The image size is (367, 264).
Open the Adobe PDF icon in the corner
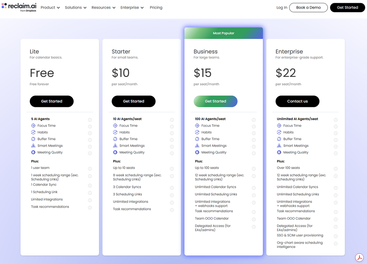pos(359,258)
